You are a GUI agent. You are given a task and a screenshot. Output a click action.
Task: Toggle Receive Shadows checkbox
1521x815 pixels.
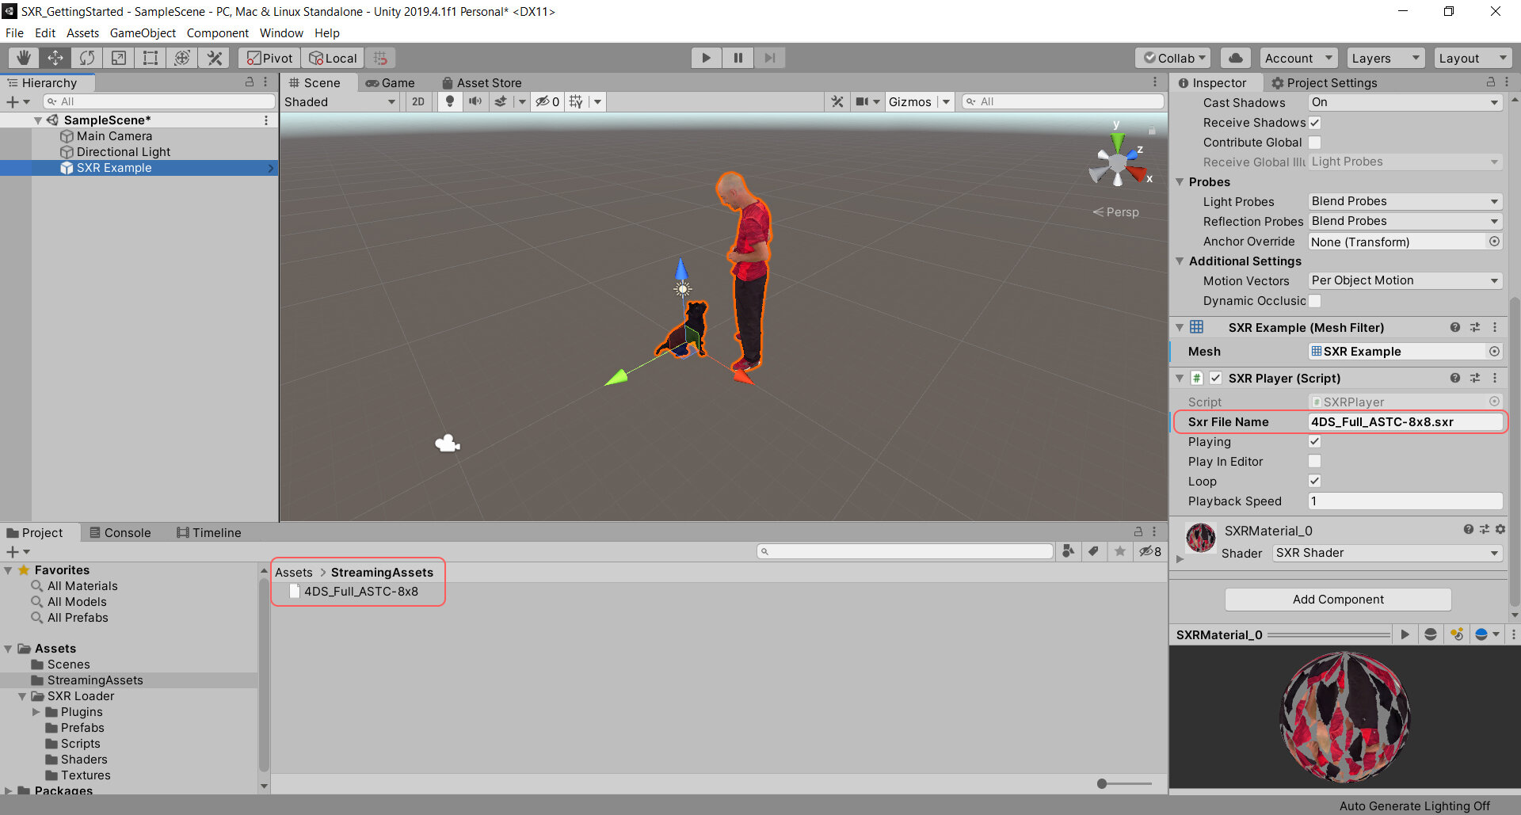point(1315,123)
